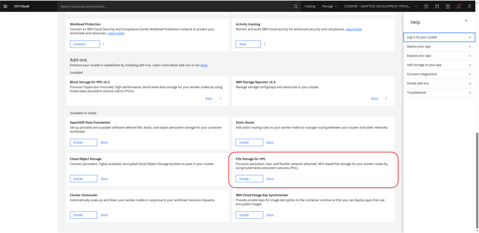Expand Log in to your cluster
Image resolution: width=479 pixels, height=233 pixels.
click(439, 37)
